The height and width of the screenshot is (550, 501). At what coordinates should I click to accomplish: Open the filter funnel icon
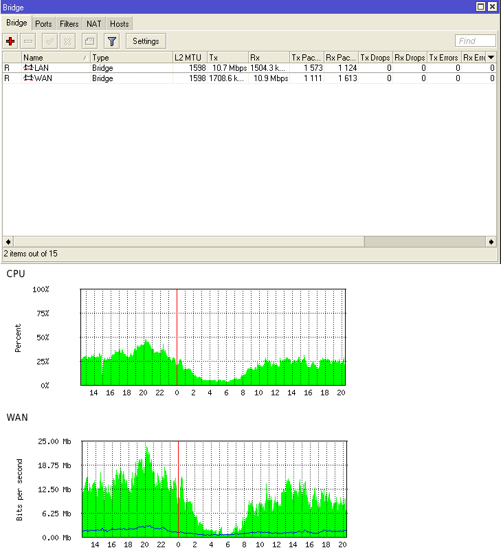(112, 41)
